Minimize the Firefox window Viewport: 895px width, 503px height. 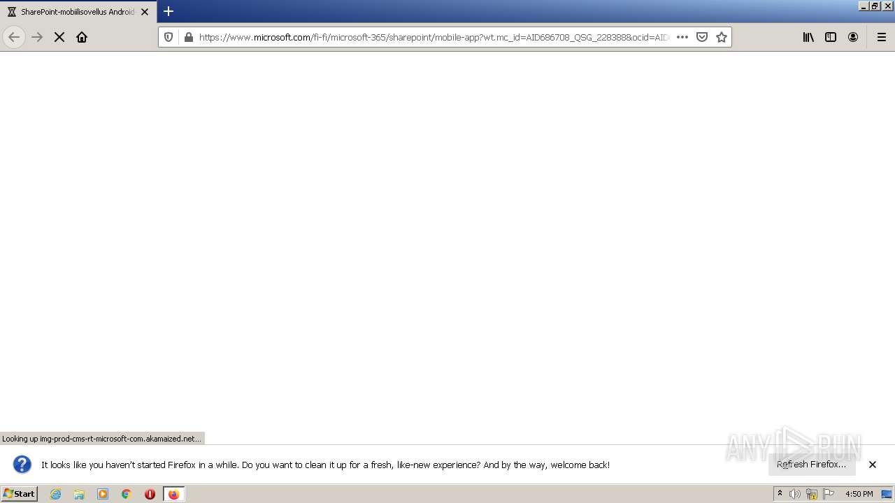click(864, 6)
